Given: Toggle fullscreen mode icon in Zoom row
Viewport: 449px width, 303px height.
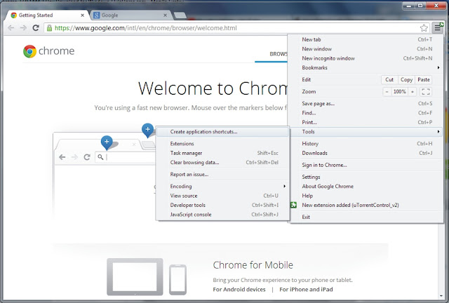Looking at the screenshot, I should coord(426,92).
